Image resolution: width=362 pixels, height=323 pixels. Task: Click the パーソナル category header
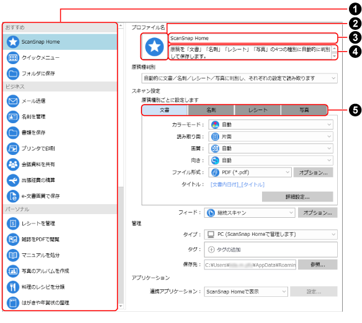tap(60, 209)
